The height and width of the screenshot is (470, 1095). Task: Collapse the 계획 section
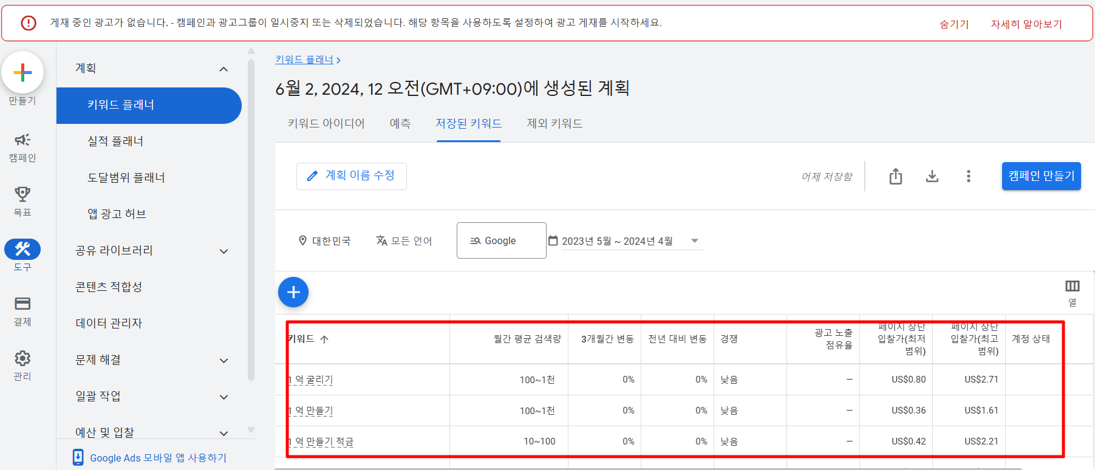pos(223,69)
